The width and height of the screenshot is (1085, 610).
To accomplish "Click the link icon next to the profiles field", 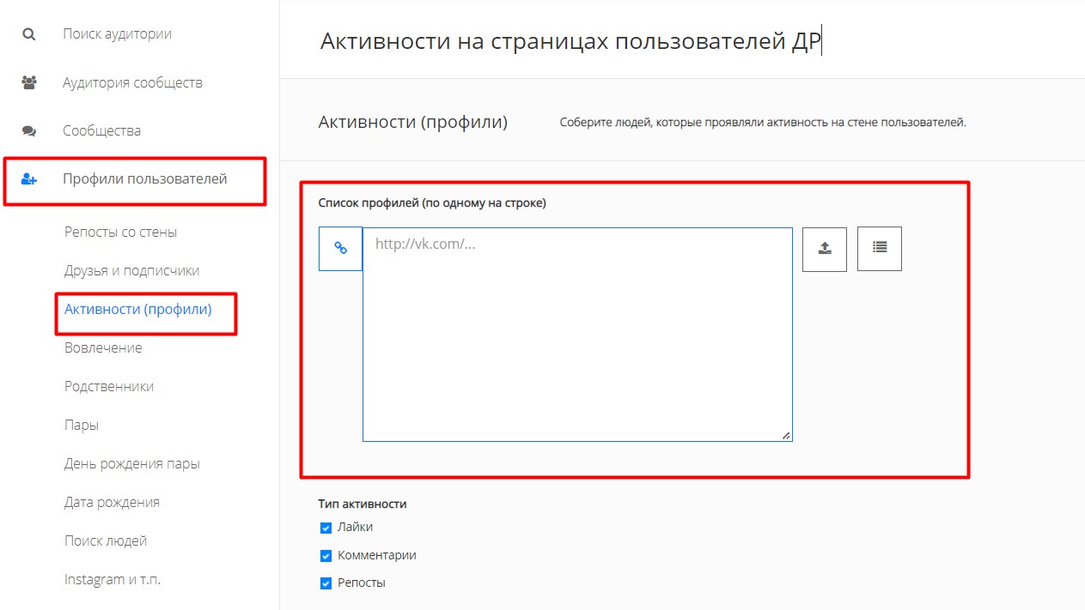I will pyautogui.click(x=340, y=248).
